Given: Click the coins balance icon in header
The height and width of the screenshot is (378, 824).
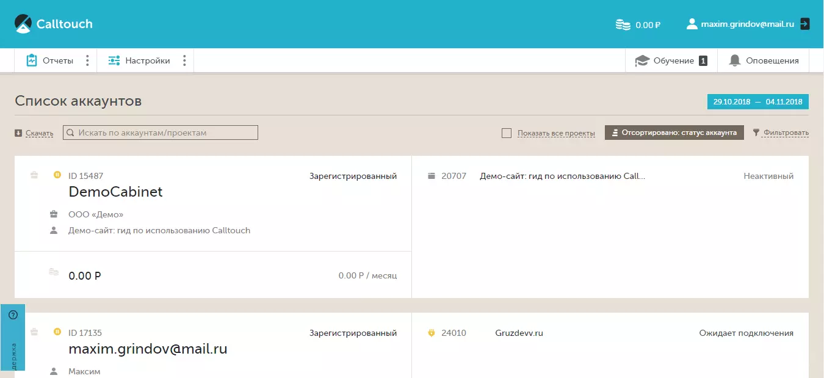Looking at the screenshot, I should click(623, 25).
